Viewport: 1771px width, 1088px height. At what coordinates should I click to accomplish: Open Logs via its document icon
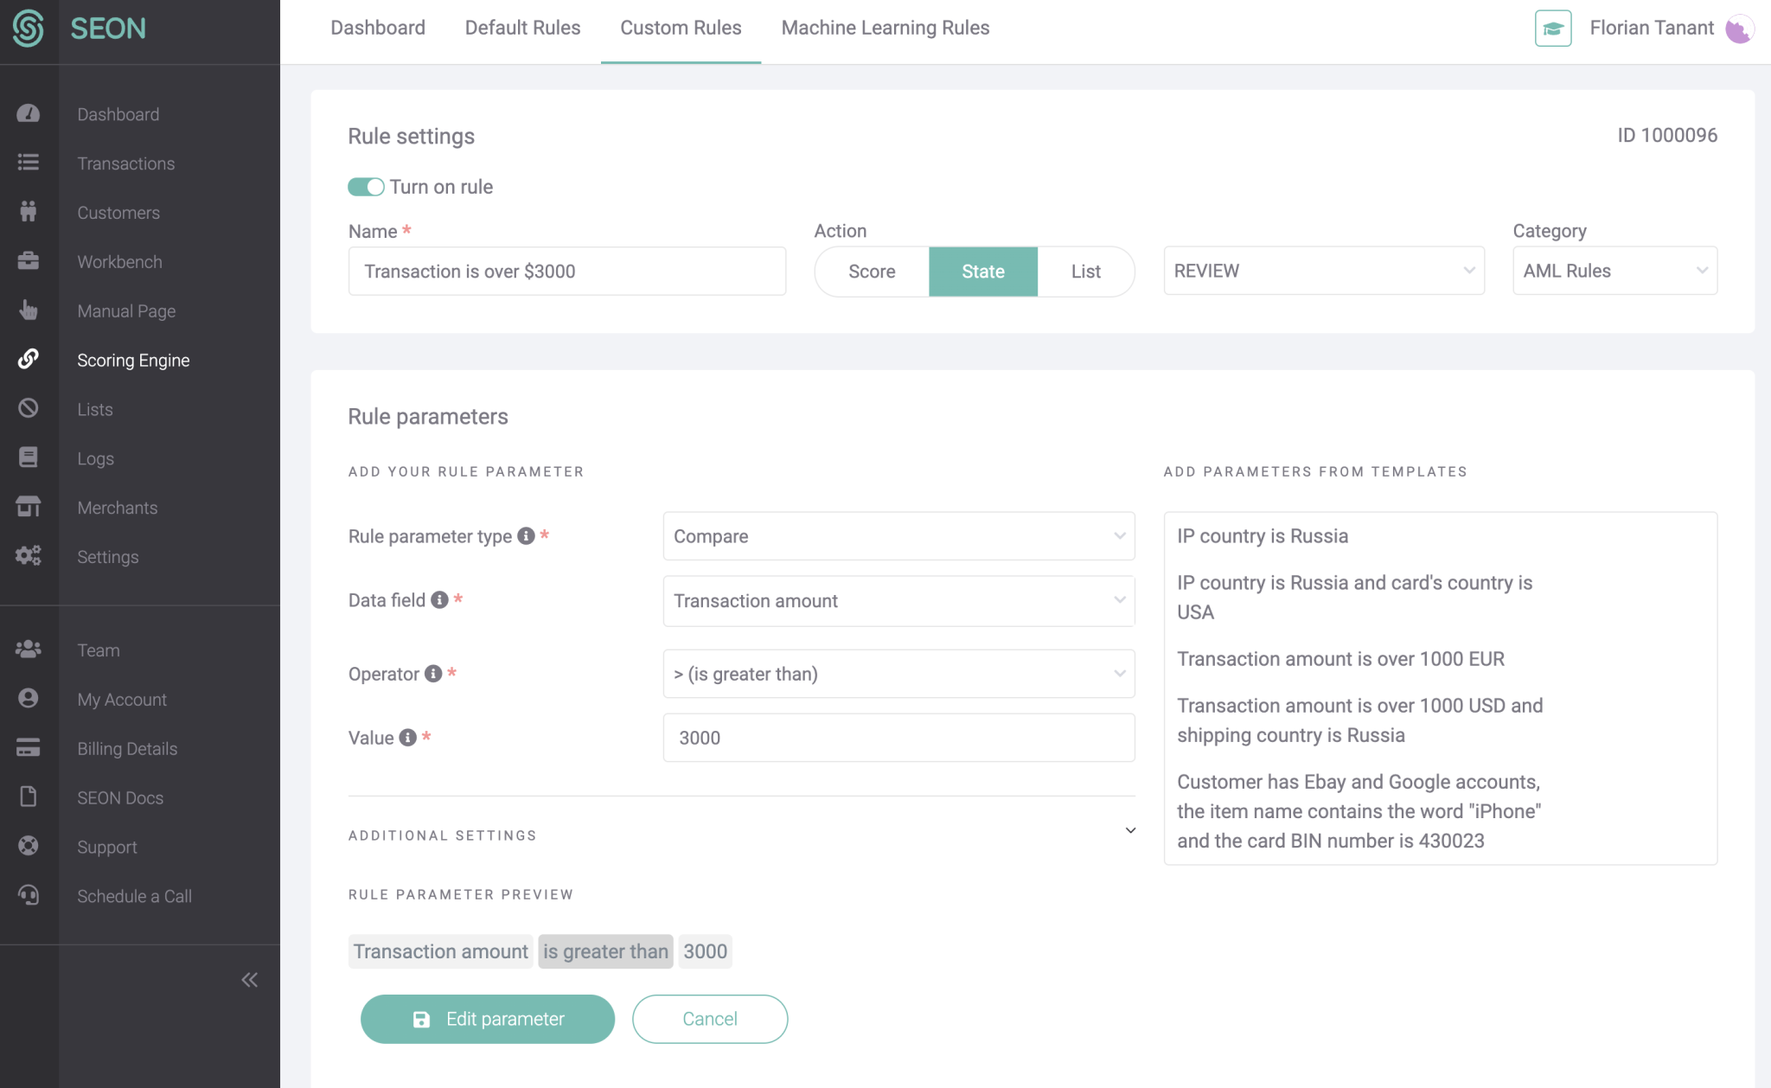coord(29,457)
